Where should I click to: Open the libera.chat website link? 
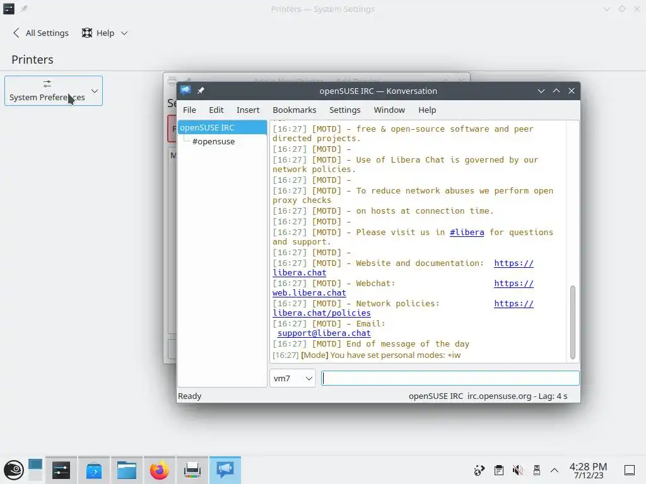click(300, 272)
